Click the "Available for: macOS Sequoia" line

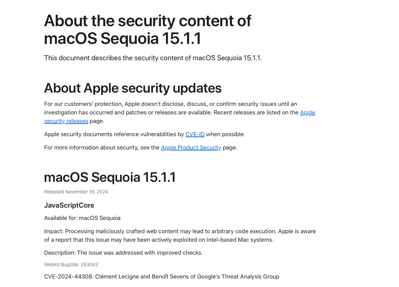[x=82, y=218]
